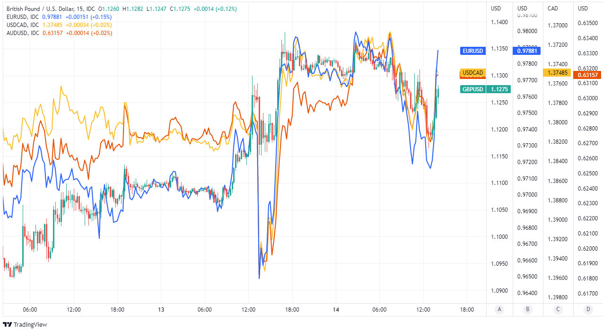Select the A price scale button
Screen dimensions: 603x331
pyautogui.click(x=499, y=309)
